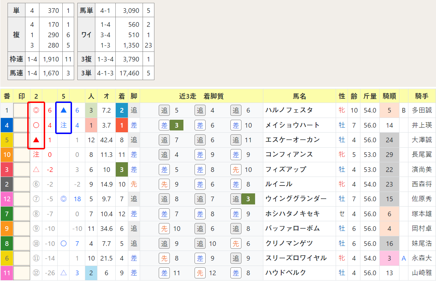Click the 先 badge beside 8 in スリーズロワイヤル row
Viewport: 436px width, 282px height.
point(164,258)
